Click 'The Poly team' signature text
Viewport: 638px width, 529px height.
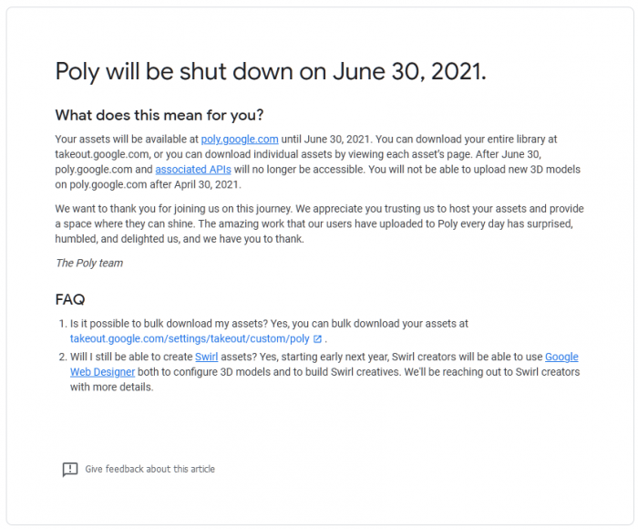point(89,263)
